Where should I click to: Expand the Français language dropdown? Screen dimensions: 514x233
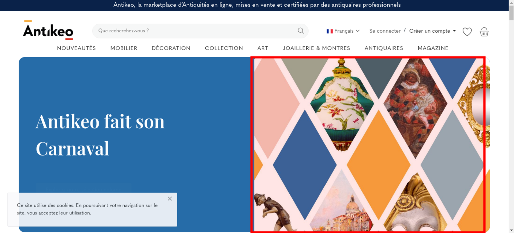click(x=343, y=31)
